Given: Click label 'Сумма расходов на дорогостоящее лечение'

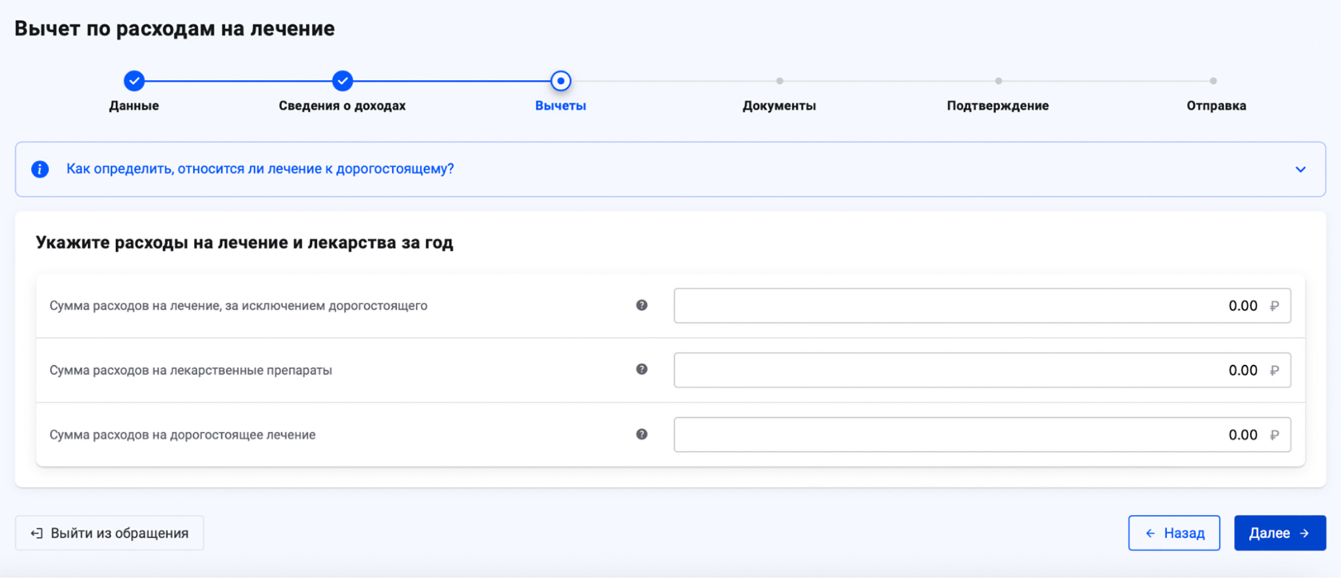Looking at the screenshot, I should pyautogui.click(x=183, y=434).
